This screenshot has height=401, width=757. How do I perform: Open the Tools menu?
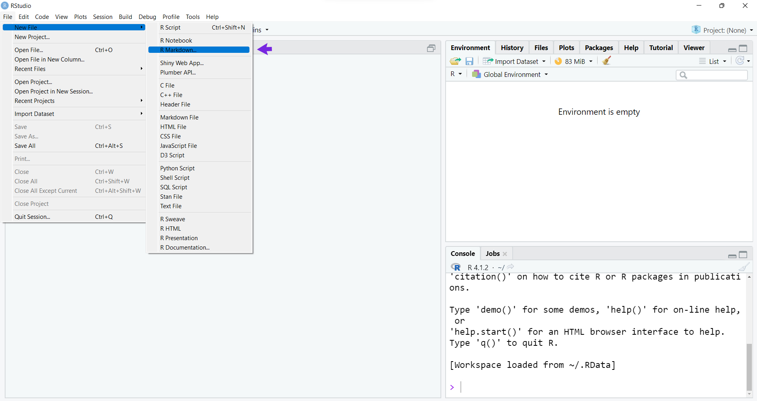click(x=193, y=17)
